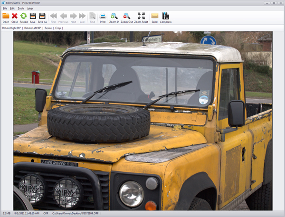285x217 pixels.
Task: Open the Edit menu
Action: 12,9
